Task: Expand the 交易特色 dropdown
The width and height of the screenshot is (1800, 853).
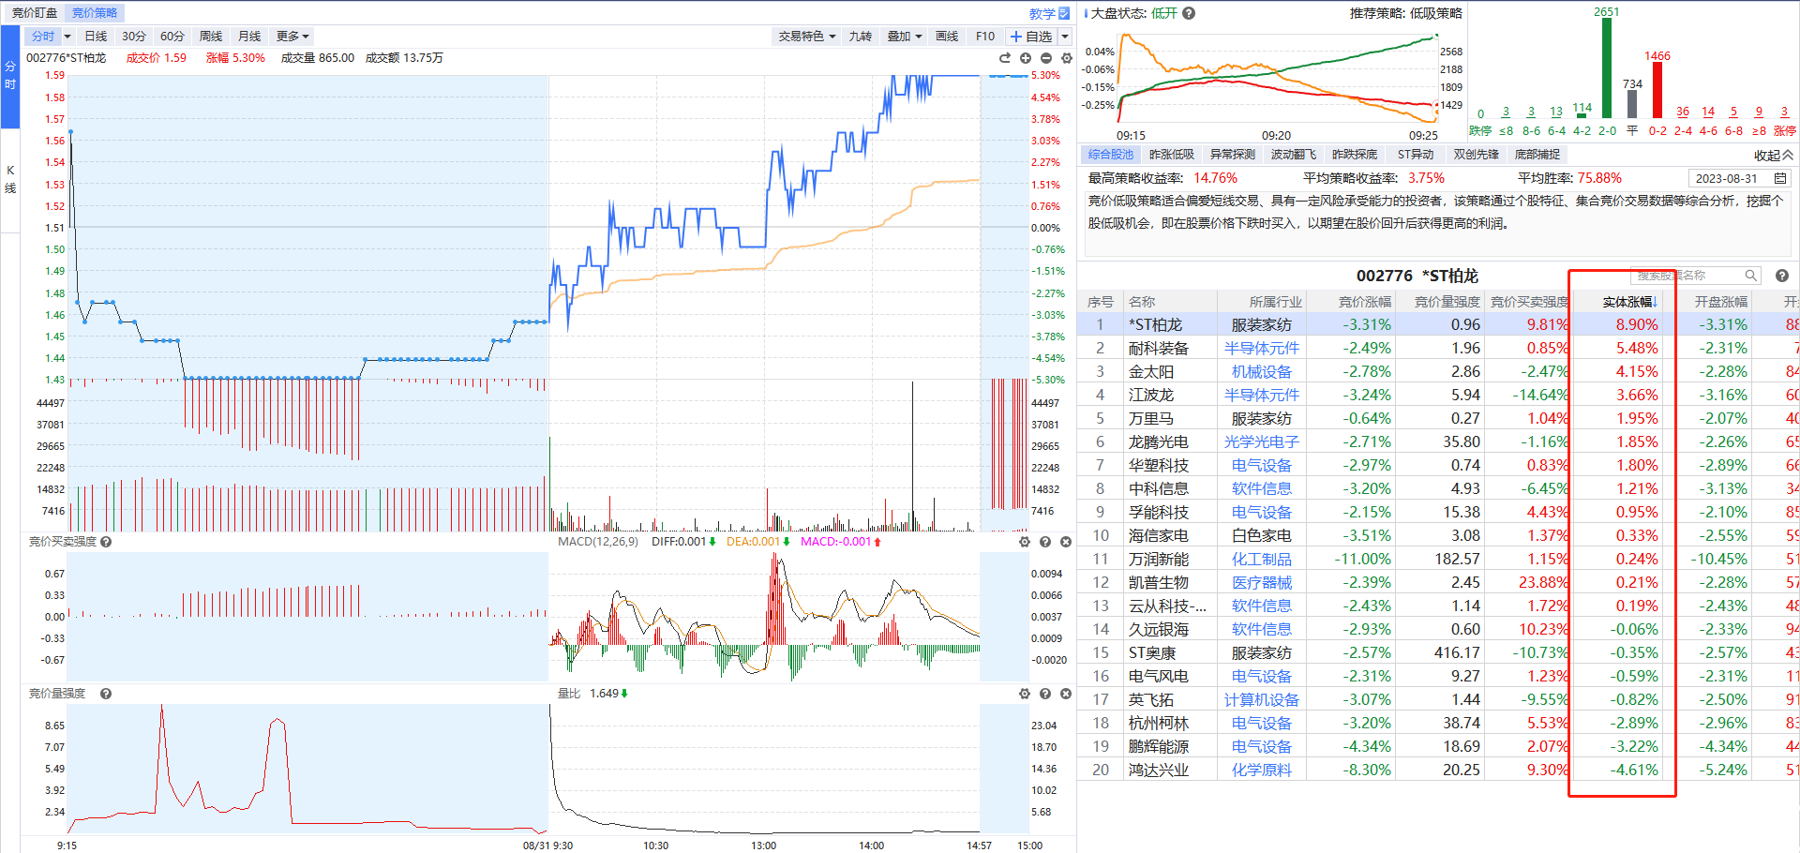Action: (x=806, y=37)
